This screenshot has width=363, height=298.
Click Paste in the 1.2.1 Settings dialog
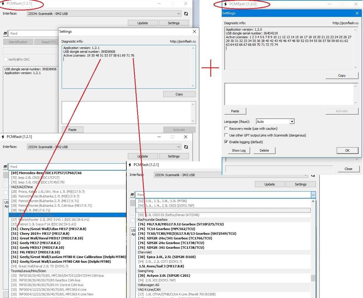[73, 130]
